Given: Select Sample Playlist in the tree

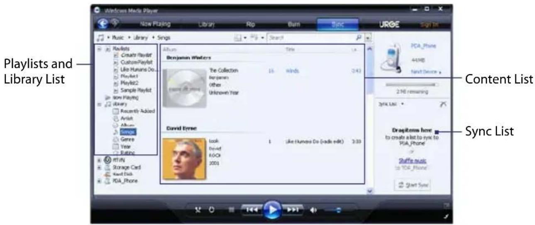Looking at the screenshot, I should 137,90.
